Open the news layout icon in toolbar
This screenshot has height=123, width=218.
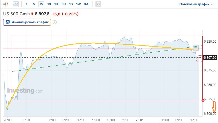(x=98, y=4)
